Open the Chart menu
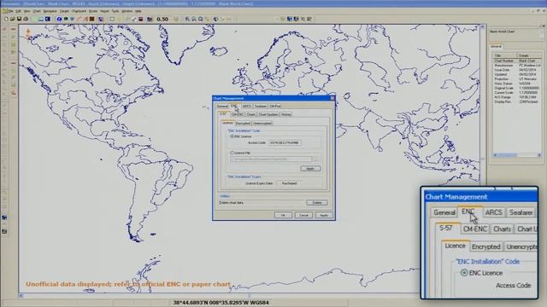The width and height of the screenshot is (547, 307). (37, 11)
